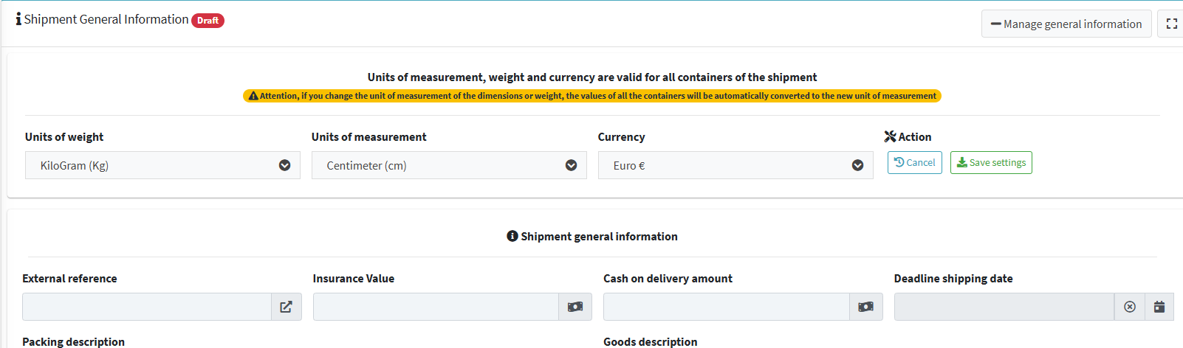1183x348 pixels.
Task: Click the Draft status badge
Action: pyautogui.click(x=208, y=21)
